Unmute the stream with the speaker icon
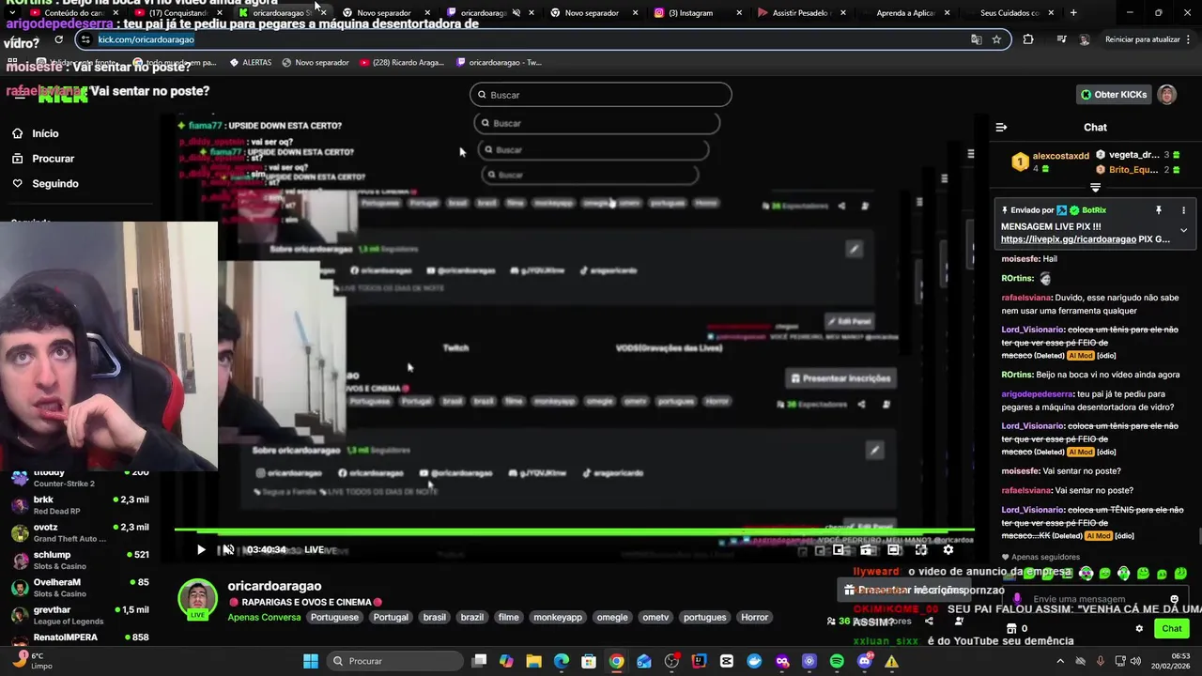The width and height of the screenshot is (1202, 676). (227, 550)
